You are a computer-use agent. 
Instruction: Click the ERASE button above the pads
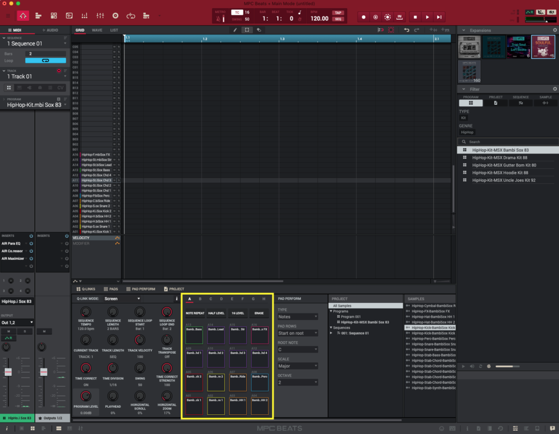click(259, 313)
